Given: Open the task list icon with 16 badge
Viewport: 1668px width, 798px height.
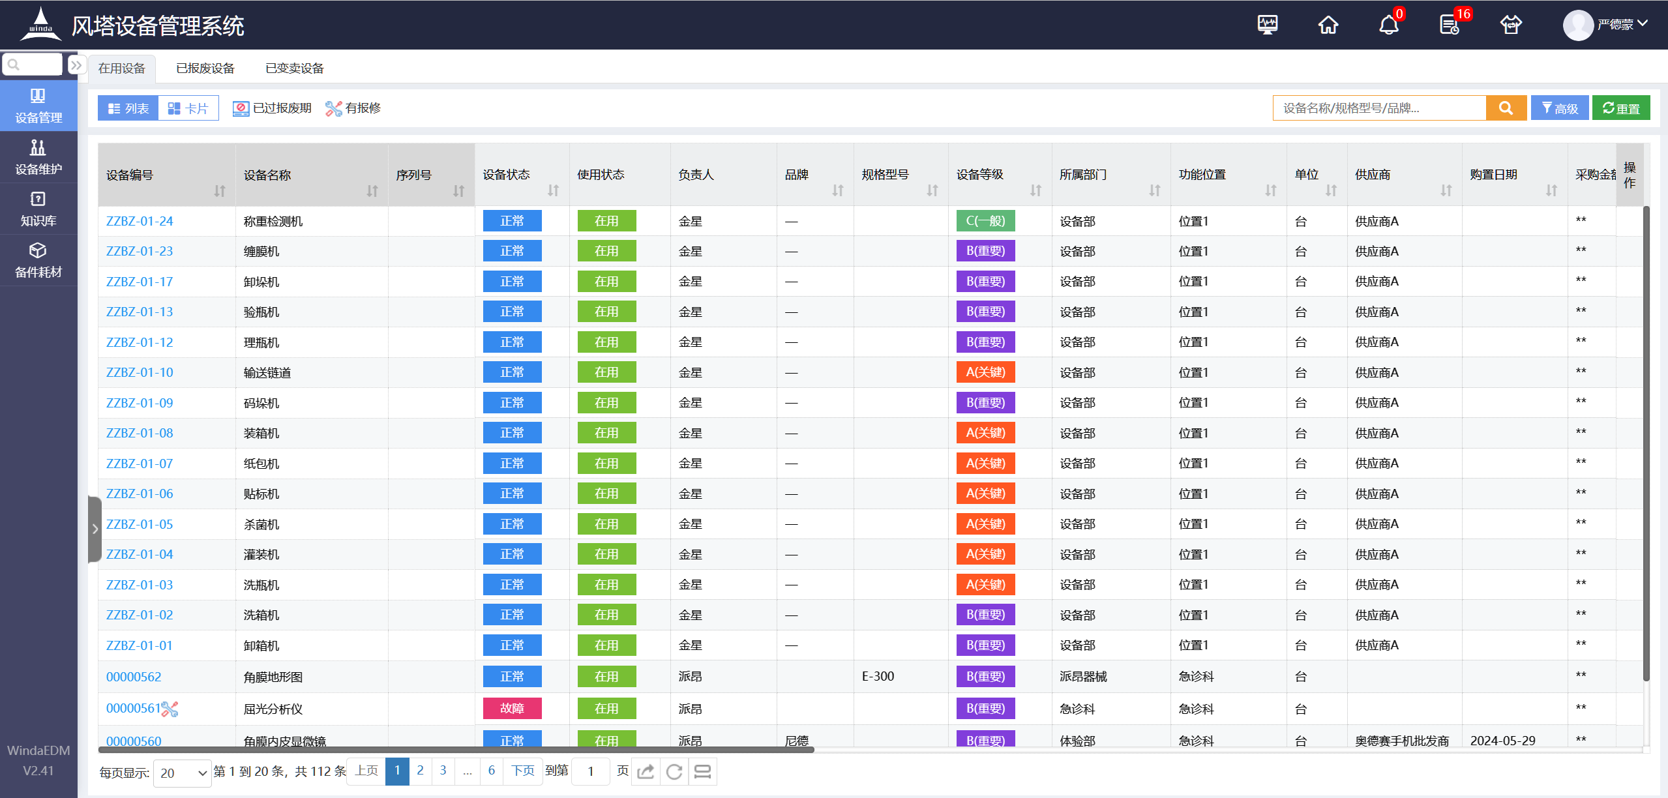Looking at the screenshot, I should pos(1449,25).
